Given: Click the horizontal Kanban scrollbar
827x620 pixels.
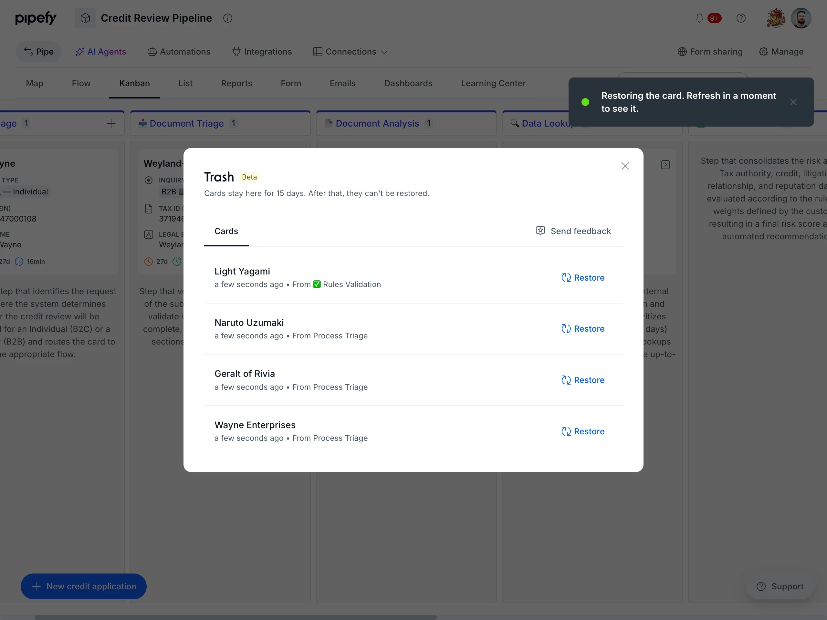Looking at the screenshot, I should tap(236, 617).
